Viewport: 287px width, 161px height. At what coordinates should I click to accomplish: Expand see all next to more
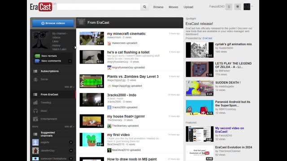(x=69, y=127)
